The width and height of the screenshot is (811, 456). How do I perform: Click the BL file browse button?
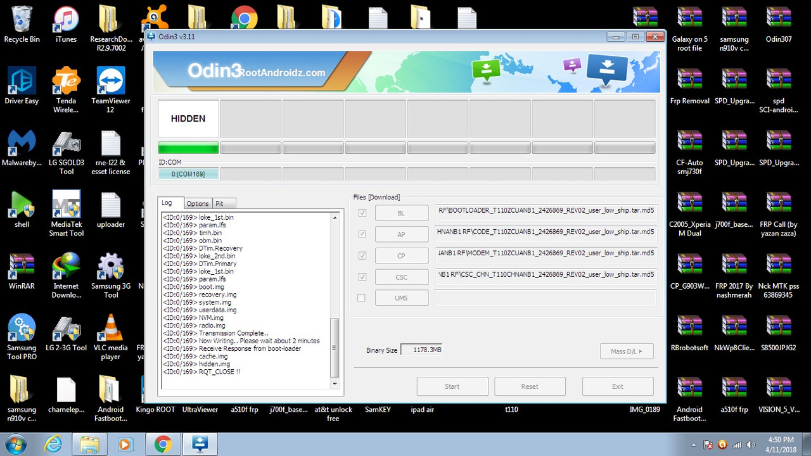click(402, 213)
